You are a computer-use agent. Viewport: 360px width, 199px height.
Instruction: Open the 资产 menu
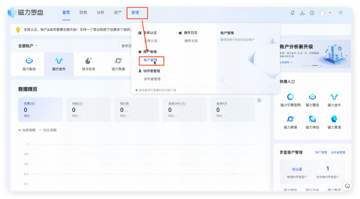click(x=118, y=12)
